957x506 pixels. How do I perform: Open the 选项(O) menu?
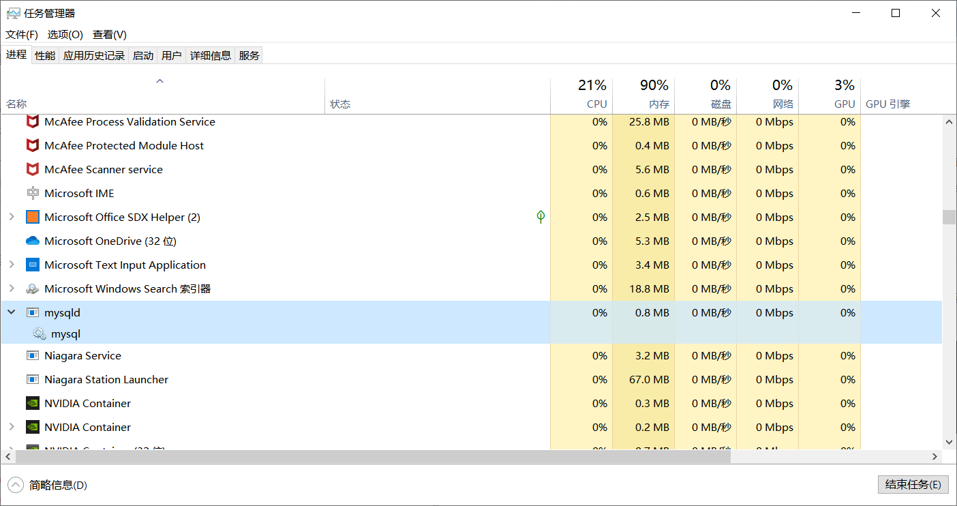(x=65, y=35)
